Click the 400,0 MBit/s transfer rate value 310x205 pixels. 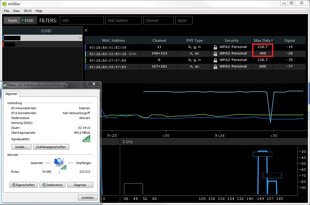tap(82, 133)
